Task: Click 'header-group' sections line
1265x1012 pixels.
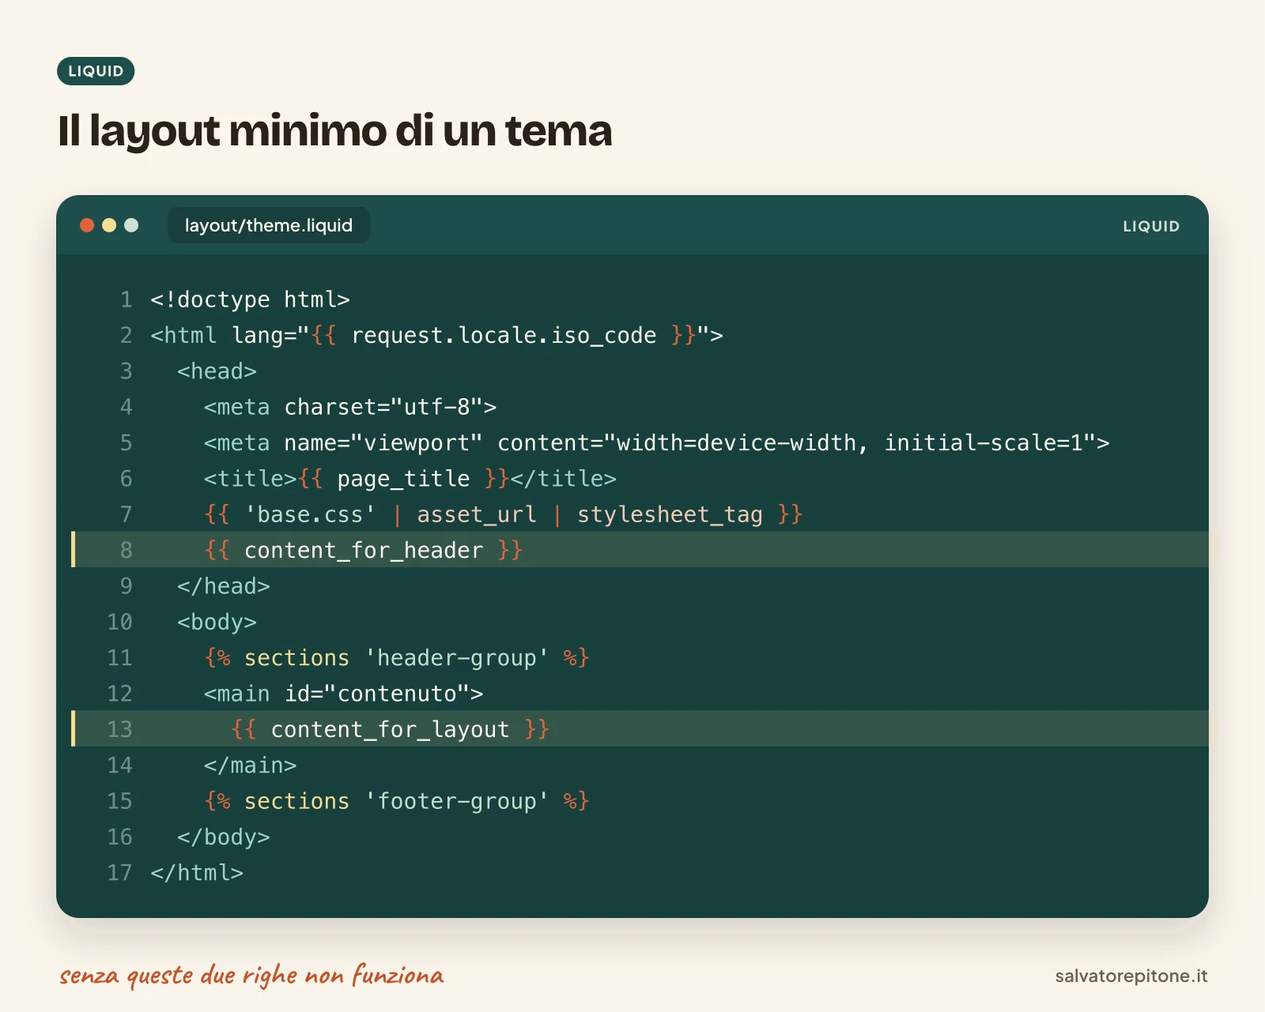Action: 396,657
